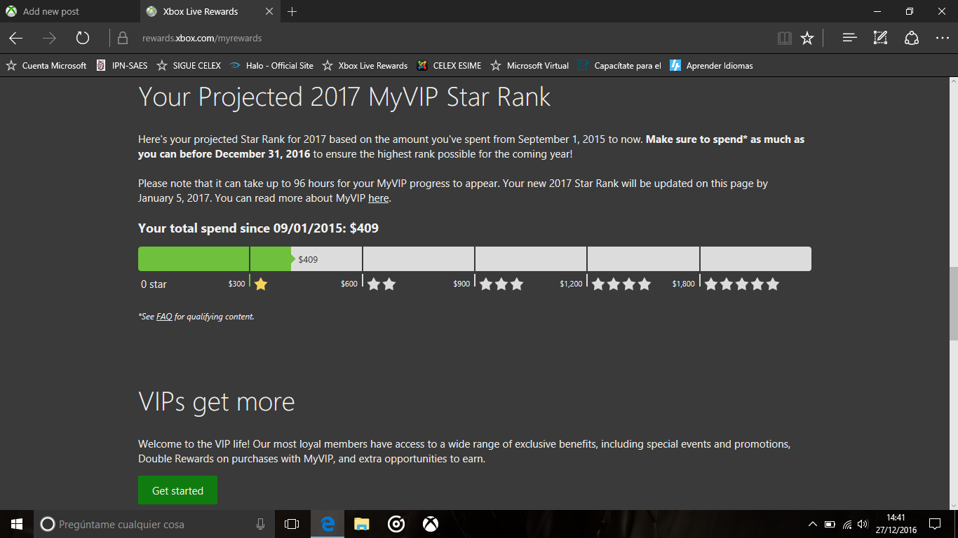Screen dimensions: 958x538
Task: Open a new browser tab
Action: 292,11
